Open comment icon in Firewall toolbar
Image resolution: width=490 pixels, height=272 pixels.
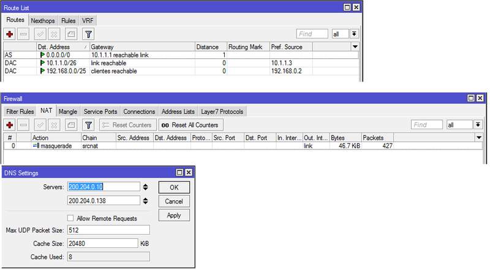[x=71, y=125]
